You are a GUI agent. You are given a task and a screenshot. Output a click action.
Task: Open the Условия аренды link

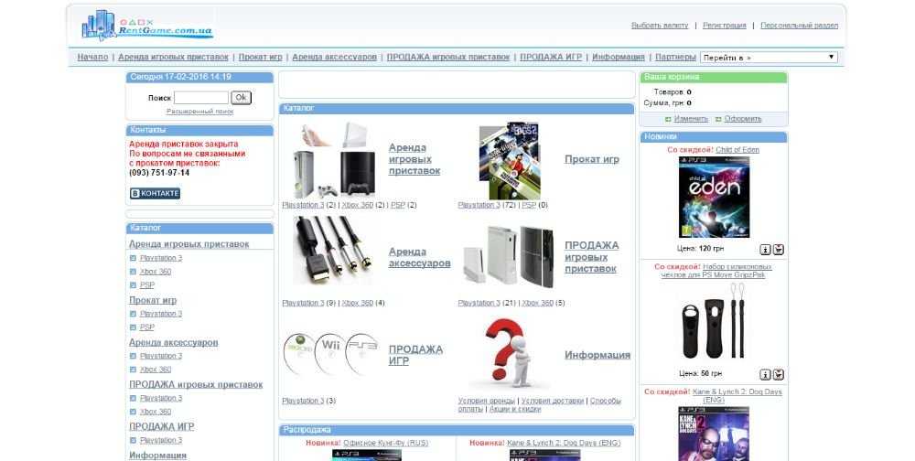(x=487, y=401)
